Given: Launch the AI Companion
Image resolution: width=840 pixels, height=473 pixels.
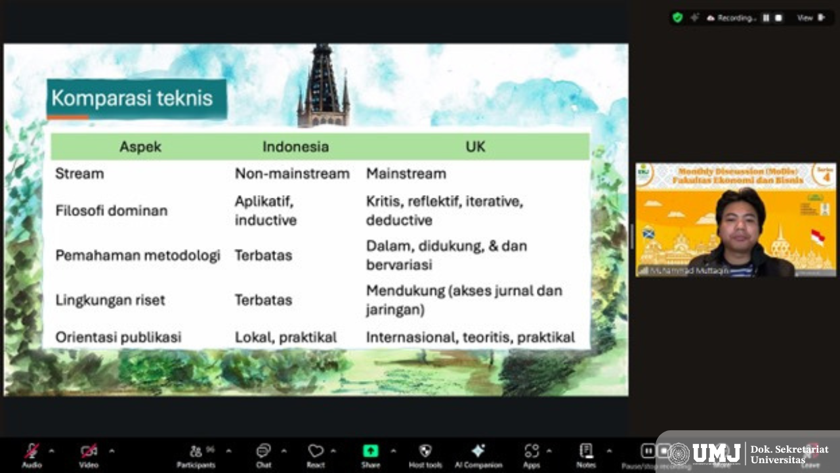Looking at the screenshot, I should click(x=478, y=455).
